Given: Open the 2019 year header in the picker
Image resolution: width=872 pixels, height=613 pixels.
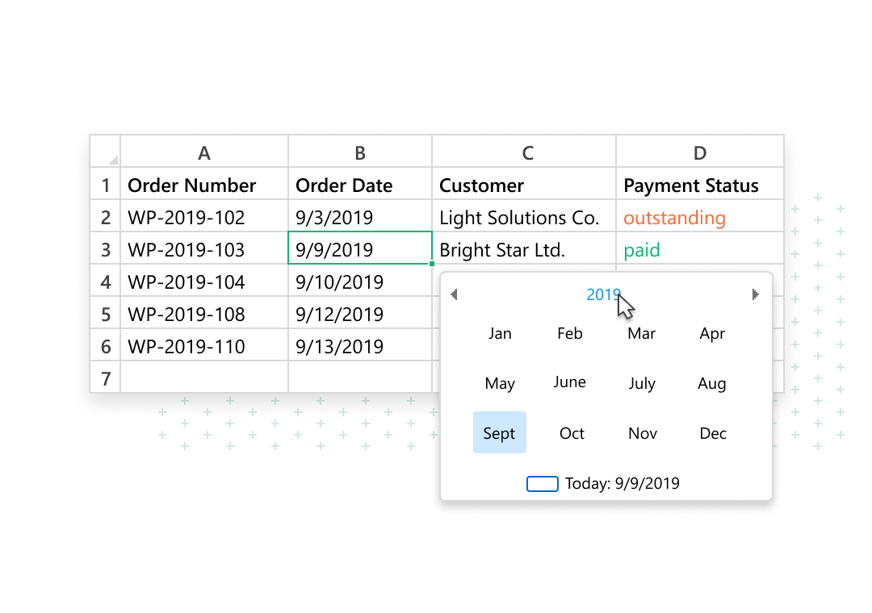Looking at the screenshot, I should (x=603, y=295).
